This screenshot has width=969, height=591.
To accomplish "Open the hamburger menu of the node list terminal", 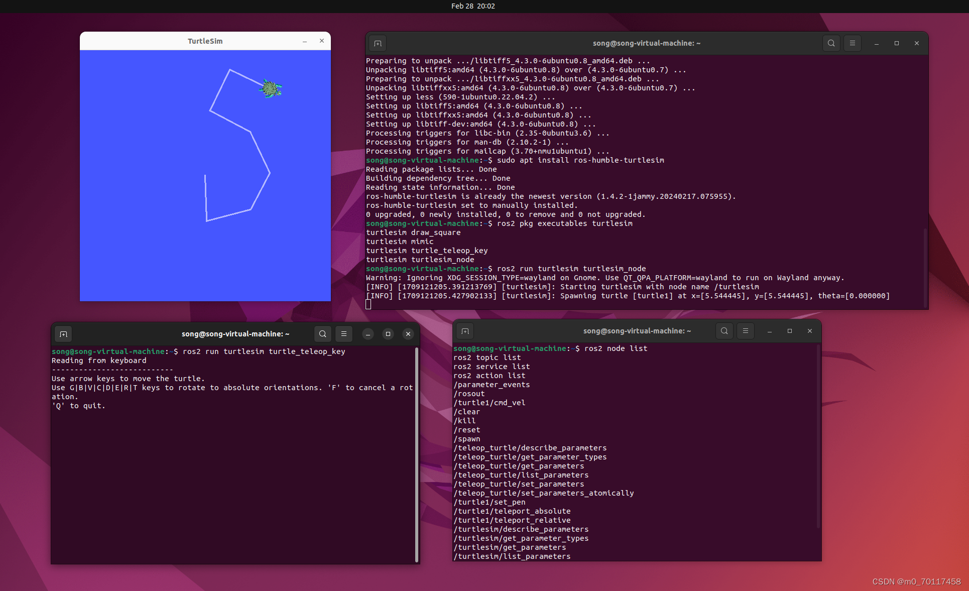I will (745, 331).
